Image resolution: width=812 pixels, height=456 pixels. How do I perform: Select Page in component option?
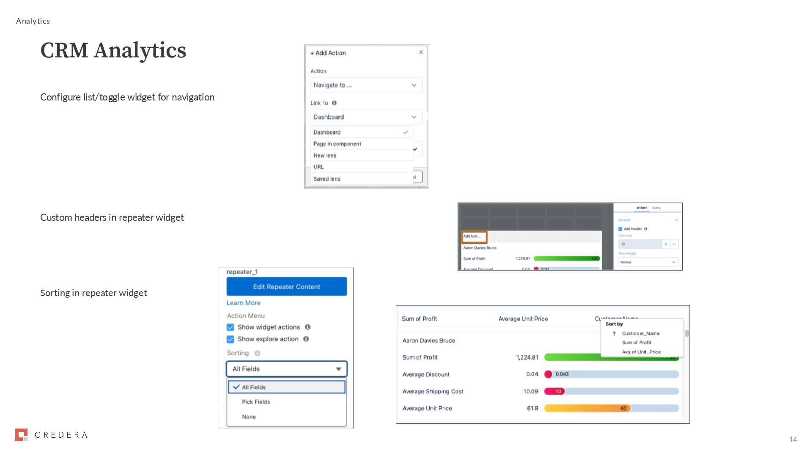[x=337, y=144]
